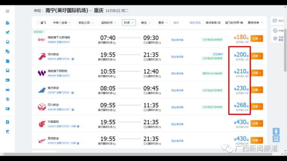Open the picture icon below the bus icon
This screenshot has height=161, width=287.
coord(7,80)
